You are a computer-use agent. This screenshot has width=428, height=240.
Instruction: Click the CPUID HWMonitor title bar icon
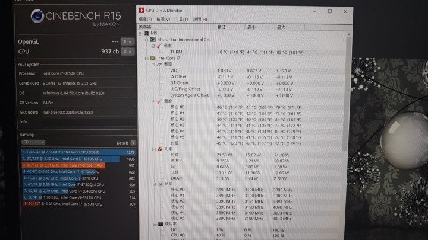point(141,11)
